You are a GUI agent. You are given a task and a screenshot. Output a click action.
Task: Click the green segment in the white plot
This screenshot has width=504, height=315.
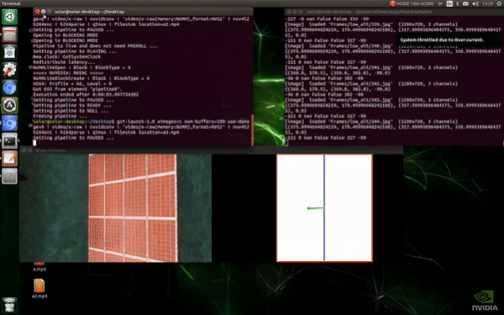click(x=316, y=208)
